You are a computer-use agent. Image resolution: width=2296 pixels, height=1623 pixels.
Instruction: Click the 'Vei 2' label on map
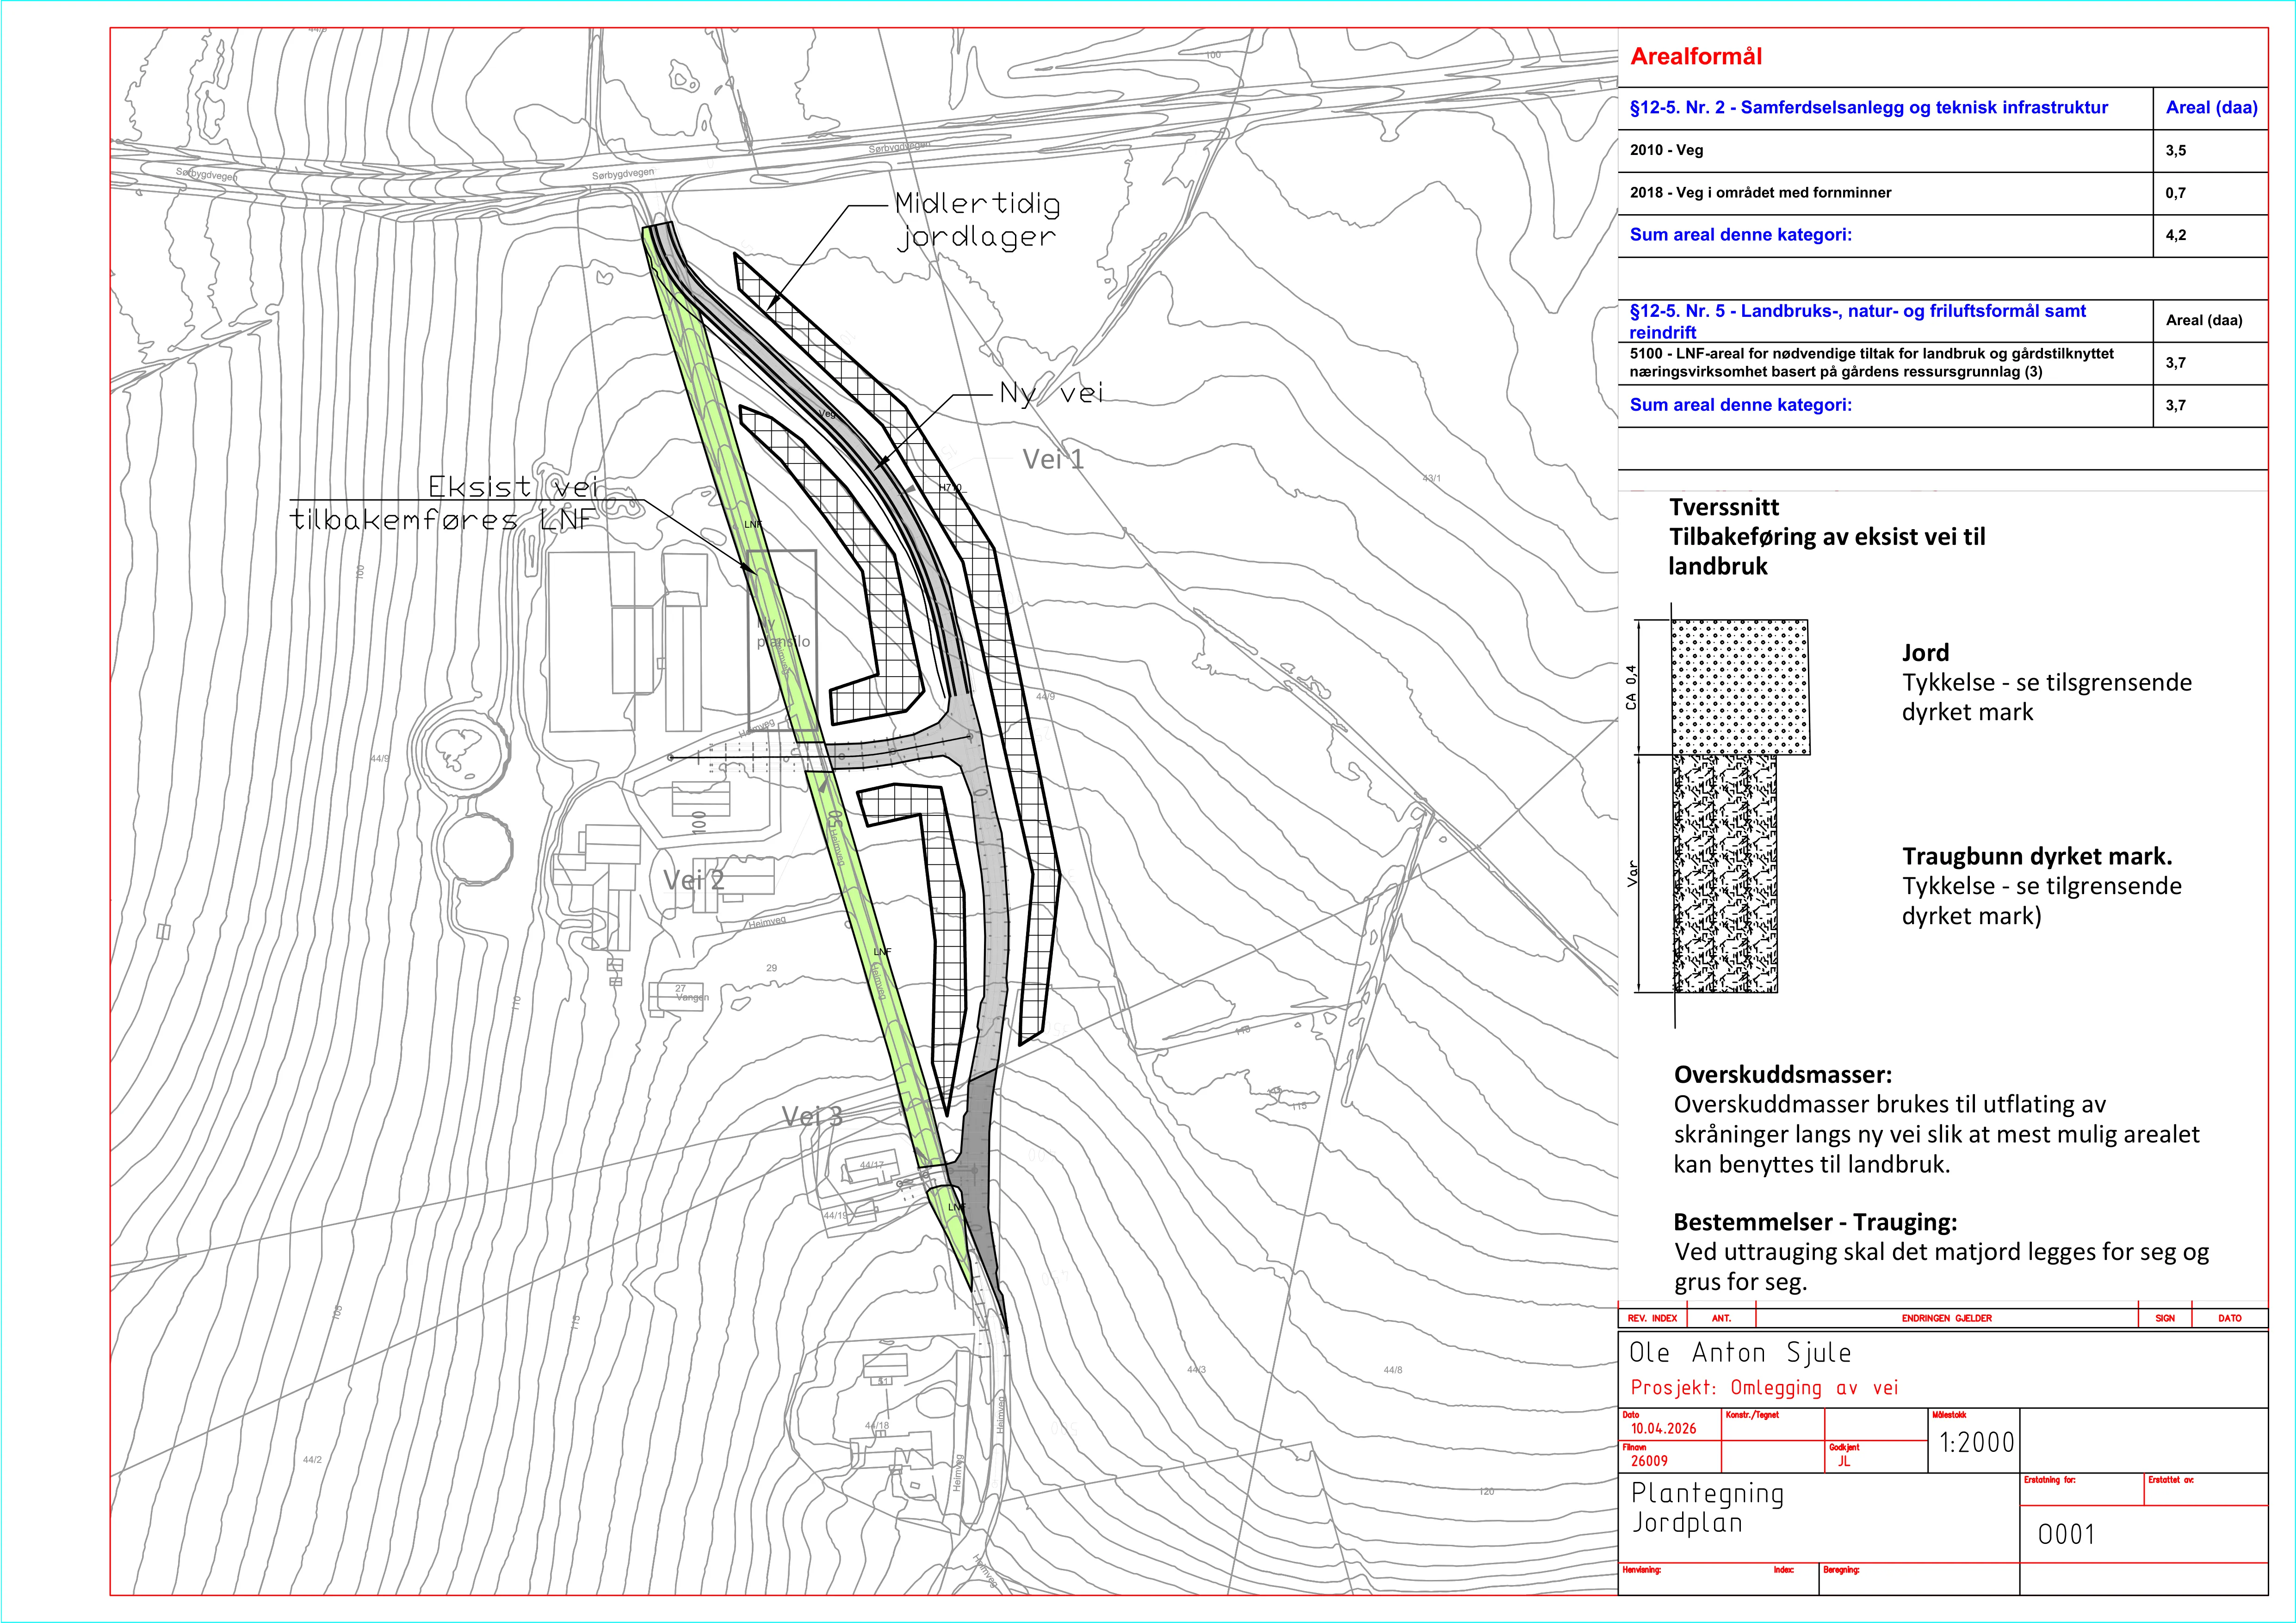(x=693, y=881)
